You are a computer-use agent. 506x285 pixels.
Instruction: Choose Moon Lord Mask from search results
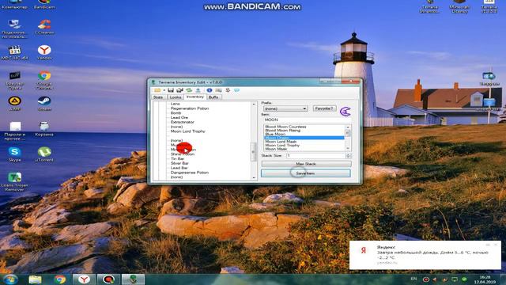point(281,142)
